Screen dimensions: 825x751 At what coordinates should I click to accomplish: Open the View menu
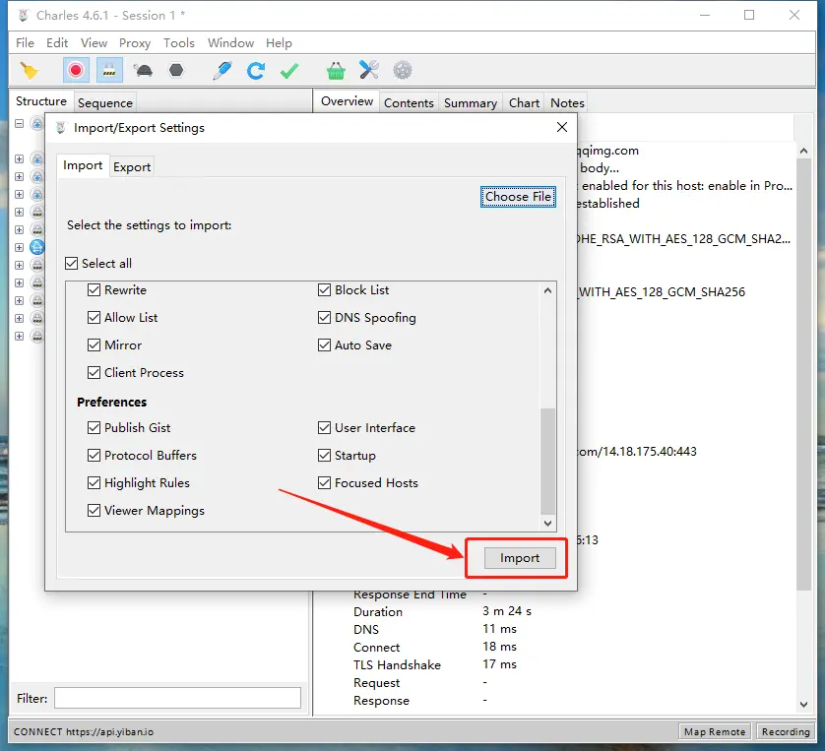click(94, 42)
